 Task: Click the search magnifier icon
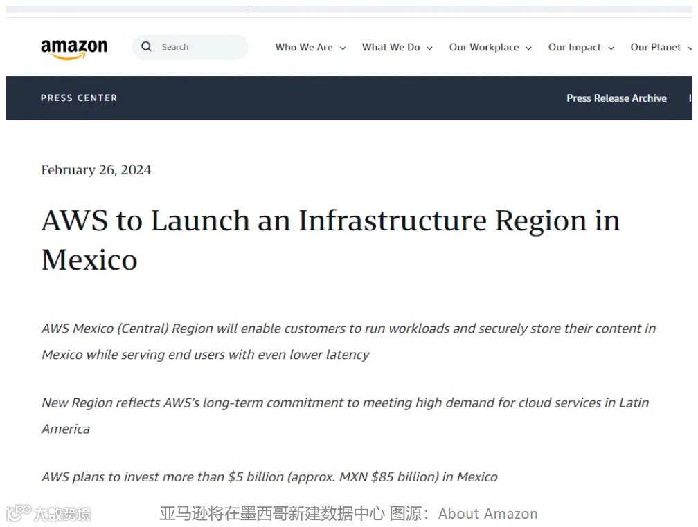click(x=146, y=47)
